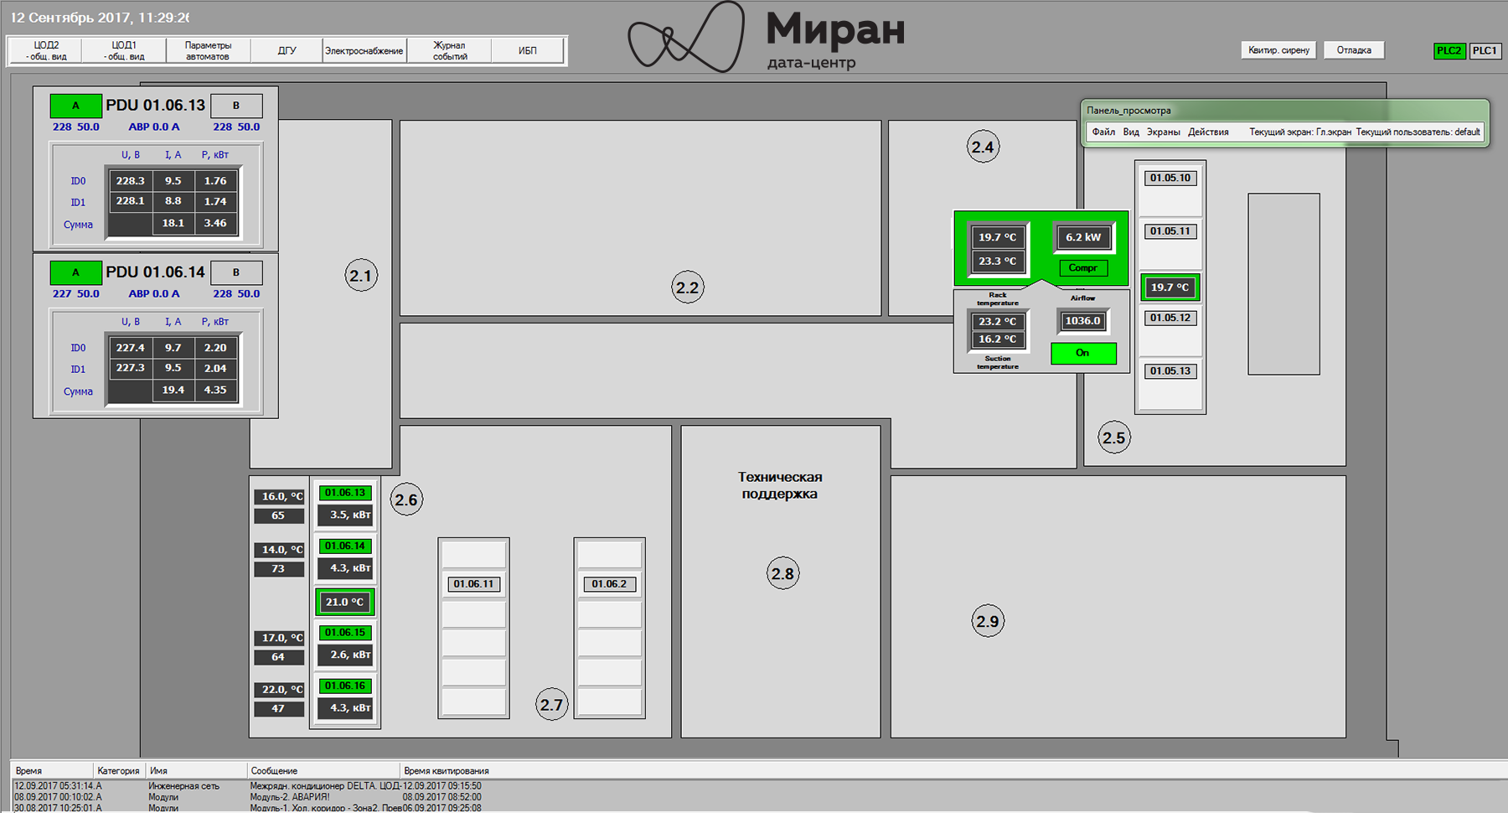
Task: Open rack 01.05.11
Action: [1170, 231]
